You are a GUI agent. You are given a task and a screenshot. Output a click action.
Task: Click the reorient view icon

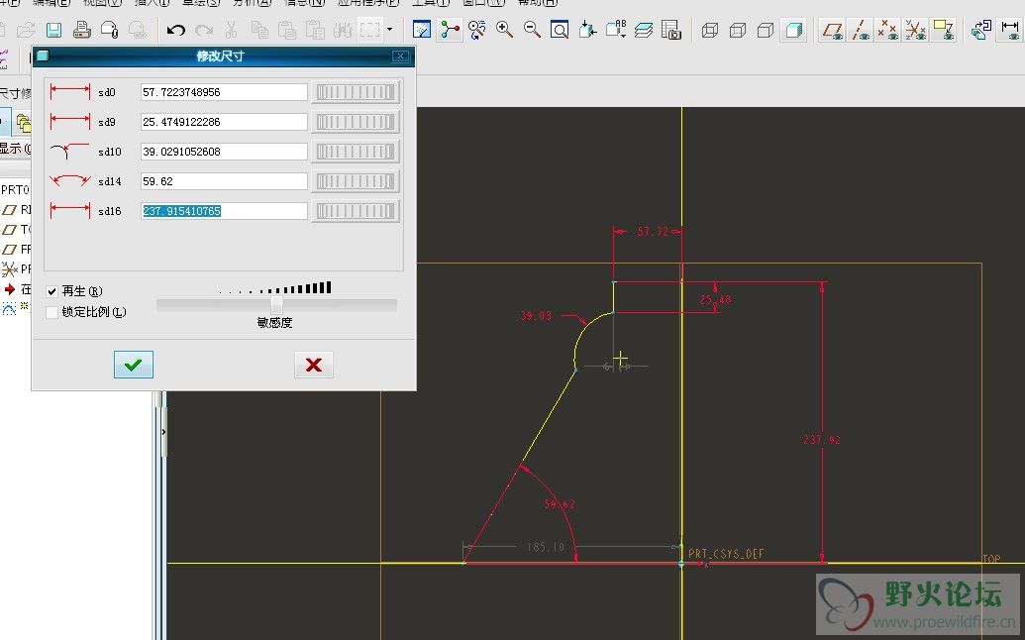[587, 30]
